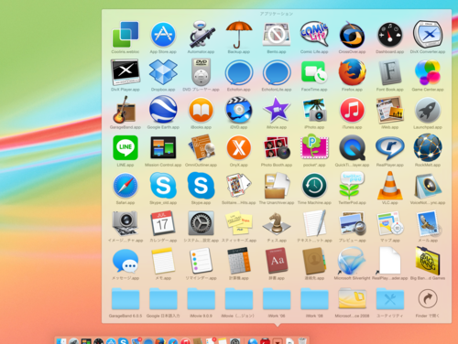Launch the プレビュー.app Preview icon
The width and height of the screenshot is (458, 344).
[x=352, y=223]
